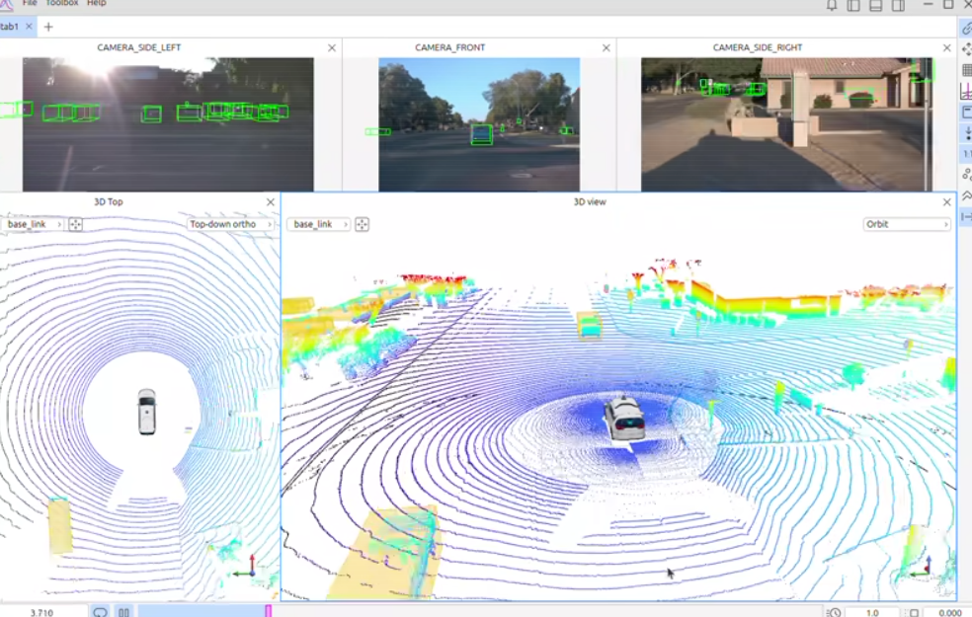Click the magenta timeline position marker
This screenshot has width=972, height=617.
269,611
